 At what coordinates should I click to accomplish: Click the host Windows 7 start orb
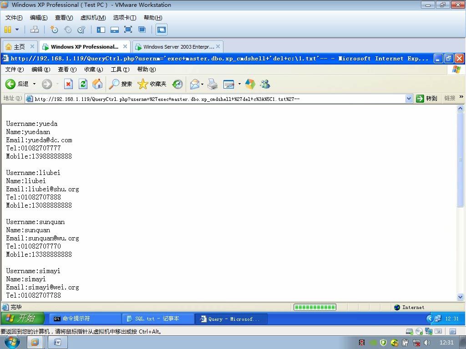tap(12, 342)
